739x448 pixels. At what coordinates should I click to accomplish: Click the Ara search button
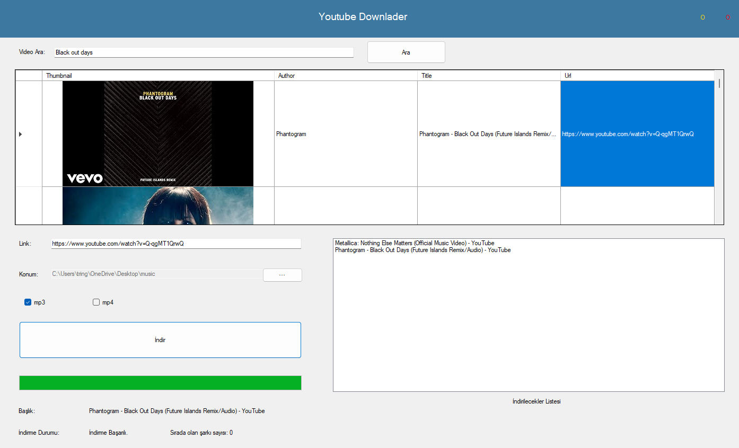pyautogui.click(x=406, y=52)
